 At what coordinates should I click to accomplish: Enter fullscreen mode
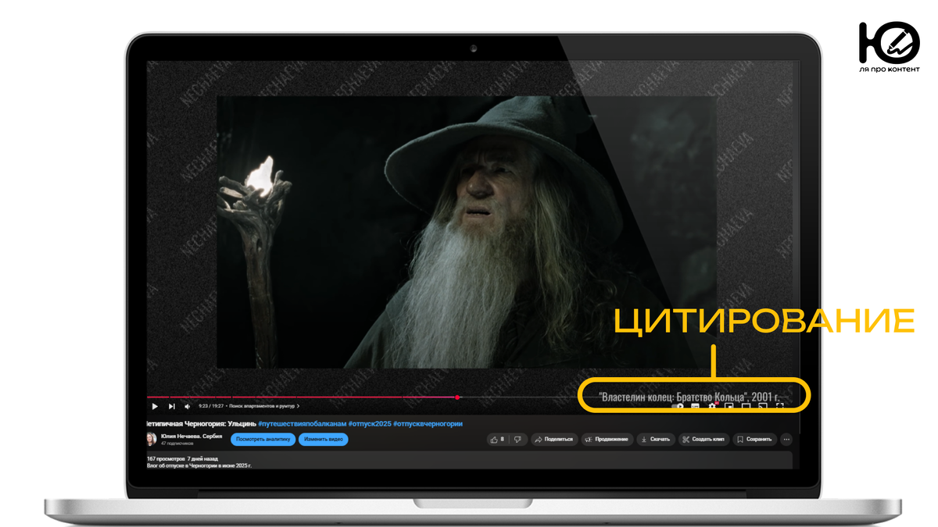point(779,406)
